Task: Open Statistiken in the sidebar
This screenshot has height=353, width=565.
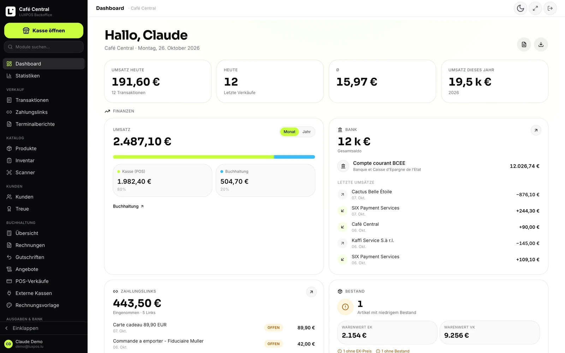Action: pos(44,76)
